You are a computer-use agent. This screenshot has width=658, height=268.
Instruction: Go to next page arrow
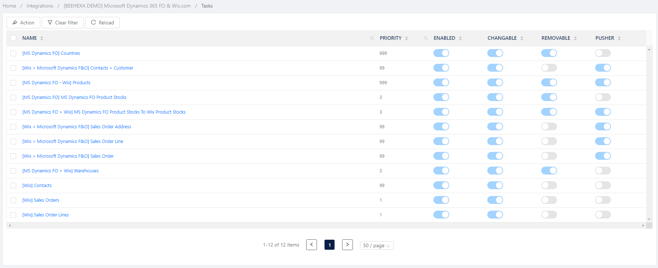click(x=348, y=245)
